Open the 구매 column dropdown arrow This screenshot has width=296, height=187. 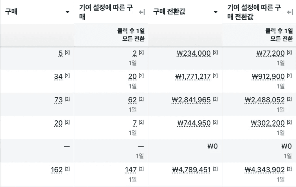pyautogui.click(x=68, y=12)
